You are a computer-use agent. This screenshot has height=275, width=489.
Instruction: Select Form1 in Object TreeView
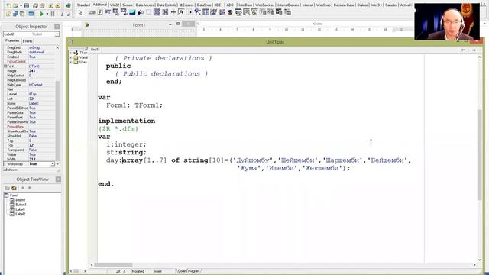pyautogui.click(x=14, y=196)
